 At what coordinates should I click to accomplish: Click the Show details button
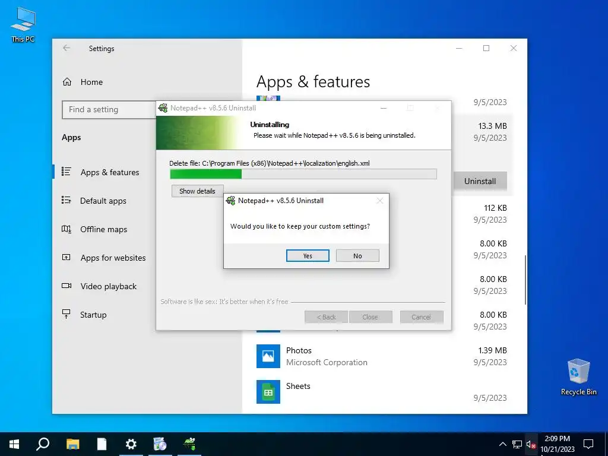(x=197, y=191)
